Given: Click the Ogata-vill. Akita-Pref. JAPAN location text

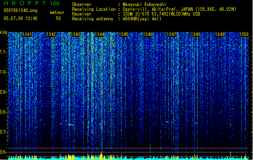Looking at the screenshot, I should [179, 9].
